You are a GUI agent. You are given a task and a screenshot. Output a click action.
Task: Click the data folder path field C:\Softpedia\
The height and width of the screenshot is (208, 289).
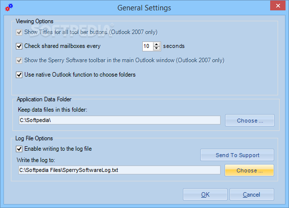(119, 120)
